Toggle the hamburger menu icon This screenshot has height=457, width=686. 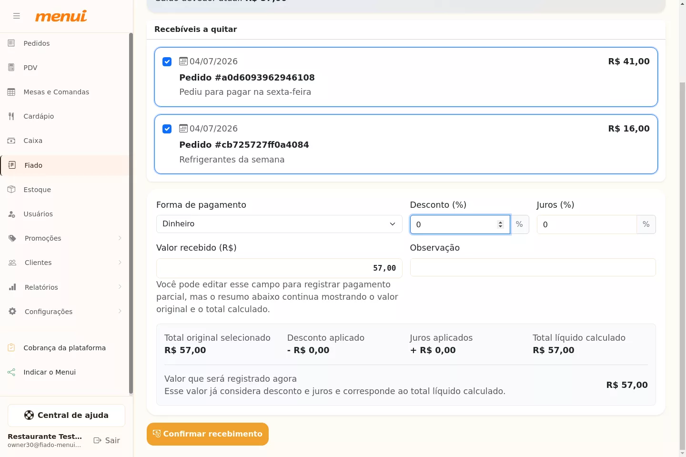[x=17, y=16]
